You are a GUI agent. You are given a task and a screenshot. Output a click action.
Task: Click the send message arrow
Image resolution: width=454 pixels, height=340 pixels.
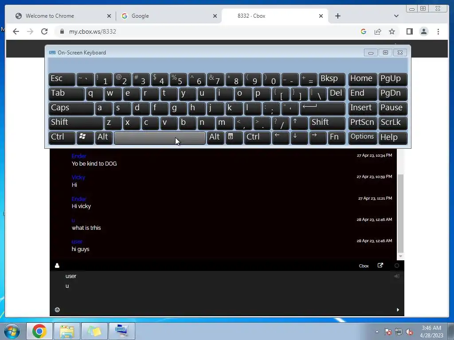pyautogui.click(x=398, y=309)
